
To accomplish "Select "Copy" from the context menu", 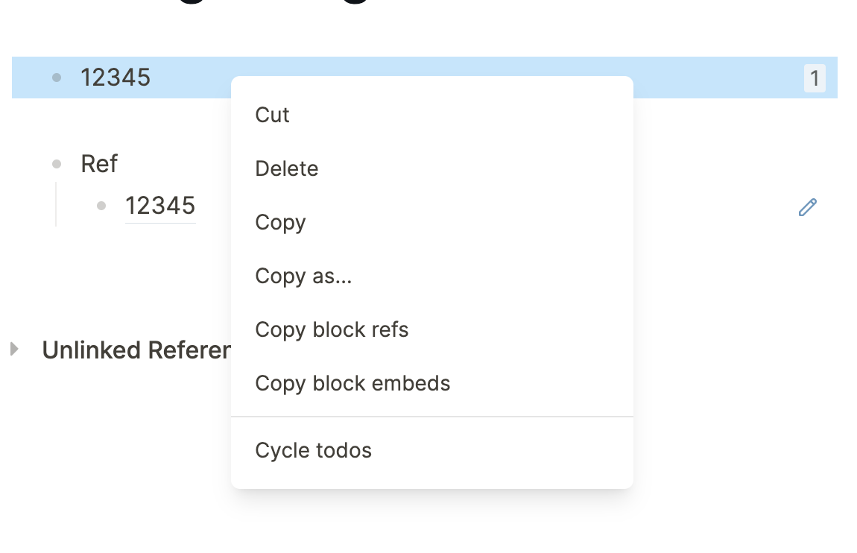I will coord(280,222).
